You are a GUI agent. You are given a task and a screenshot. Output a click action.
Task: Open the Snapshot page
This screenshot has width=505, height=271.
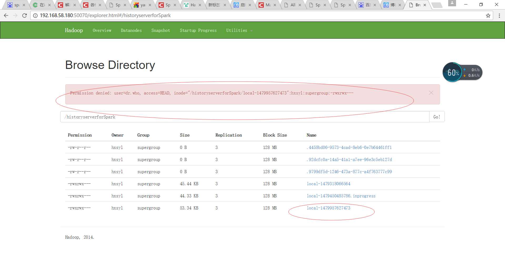[161, 31]
